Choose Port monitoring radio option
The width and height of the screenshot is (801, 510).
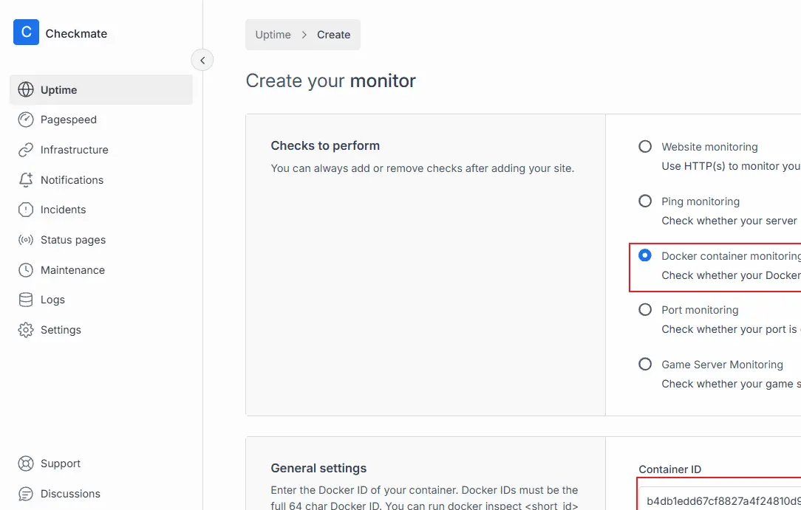tap(645, 310)
